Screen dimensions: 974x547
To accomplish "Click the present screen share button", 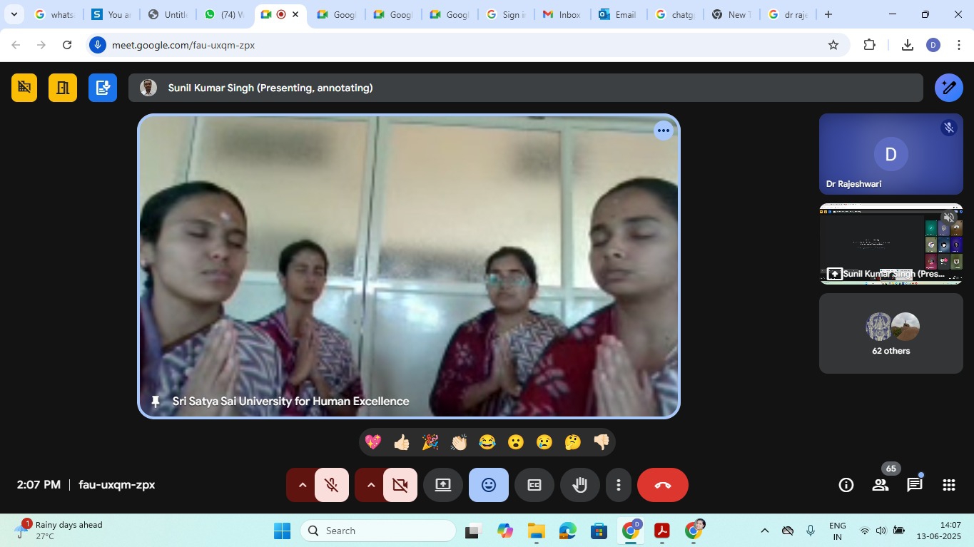I will click(x=443, y=485).
